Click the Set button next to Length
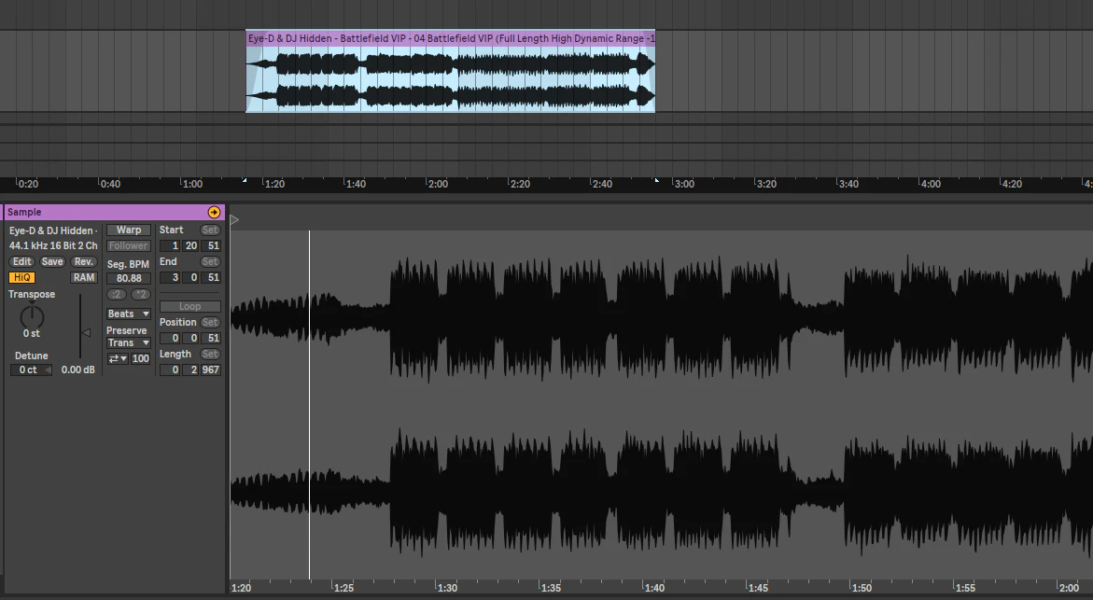 (210, 354)
